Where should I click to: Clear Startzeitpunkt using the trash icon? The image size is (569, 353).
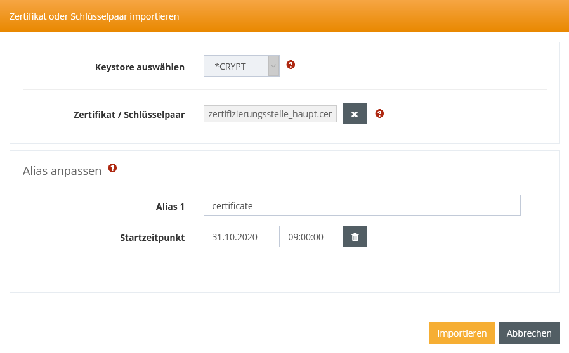[x=355, y=237]
